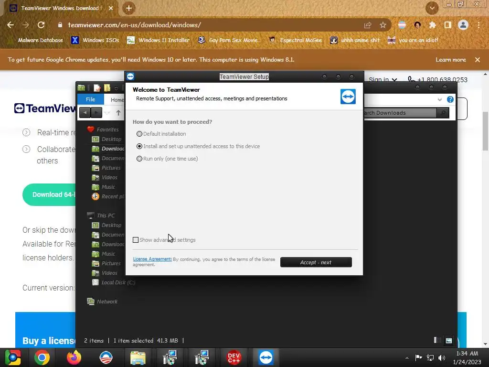Click the Explorer quick access new folder icon
This screenshot has width=489, height=367.
107,88
